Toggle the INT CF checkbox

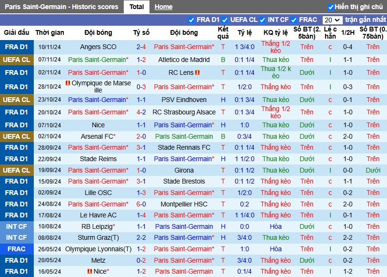click(x=262, y=20)
